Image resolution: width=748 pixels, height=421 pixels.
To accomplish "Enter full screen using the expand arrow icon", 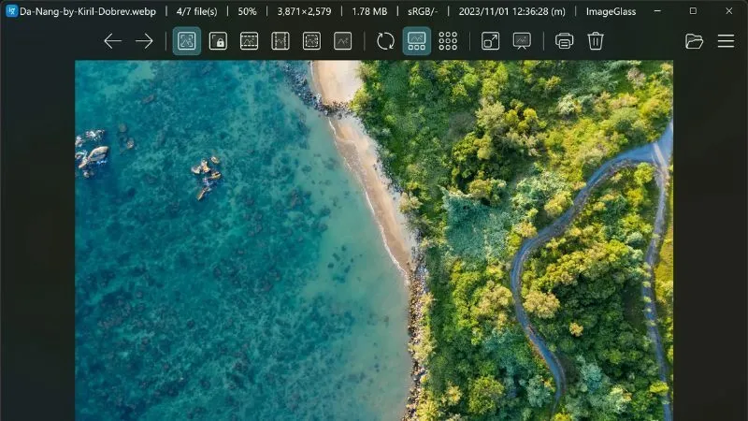I will click(x=490, y=41).
